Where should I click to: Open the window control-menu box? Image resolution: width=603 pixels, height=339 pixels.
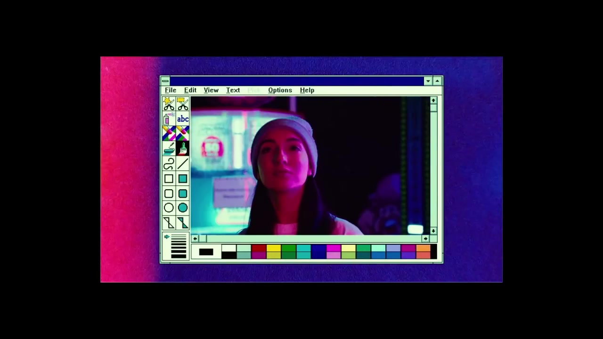tap(165, 81)
